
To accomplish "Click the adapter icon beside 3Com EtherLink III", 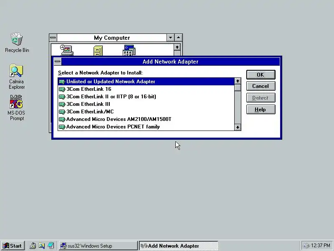I will 62,104.
